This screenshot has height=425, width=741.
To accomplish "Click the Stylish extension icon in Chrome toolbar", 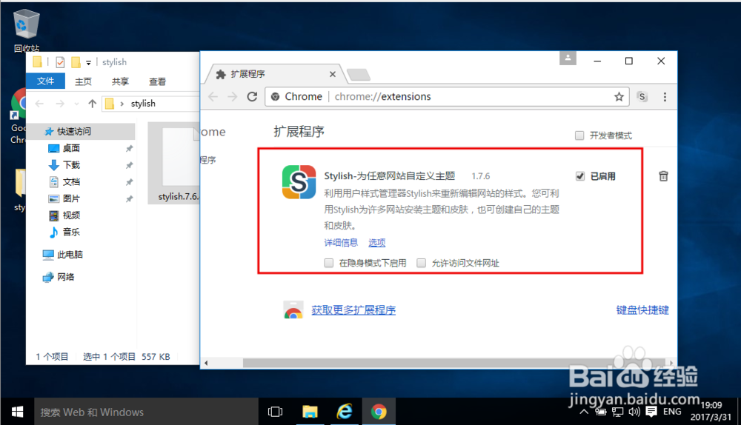I will pos(642,97).
